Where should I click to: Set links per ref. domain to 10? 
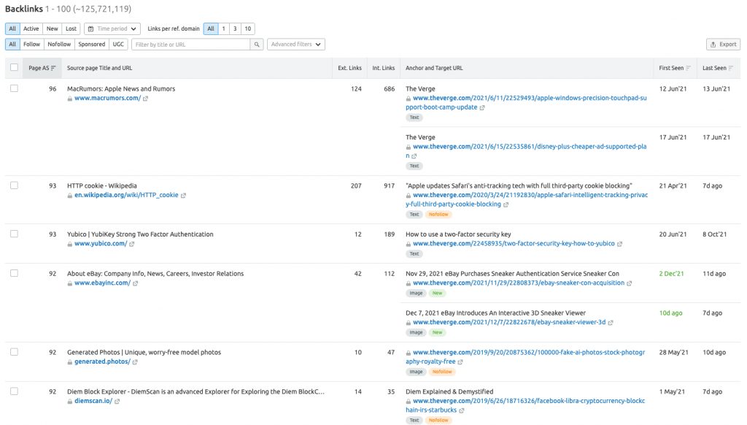tap(248, 28)
